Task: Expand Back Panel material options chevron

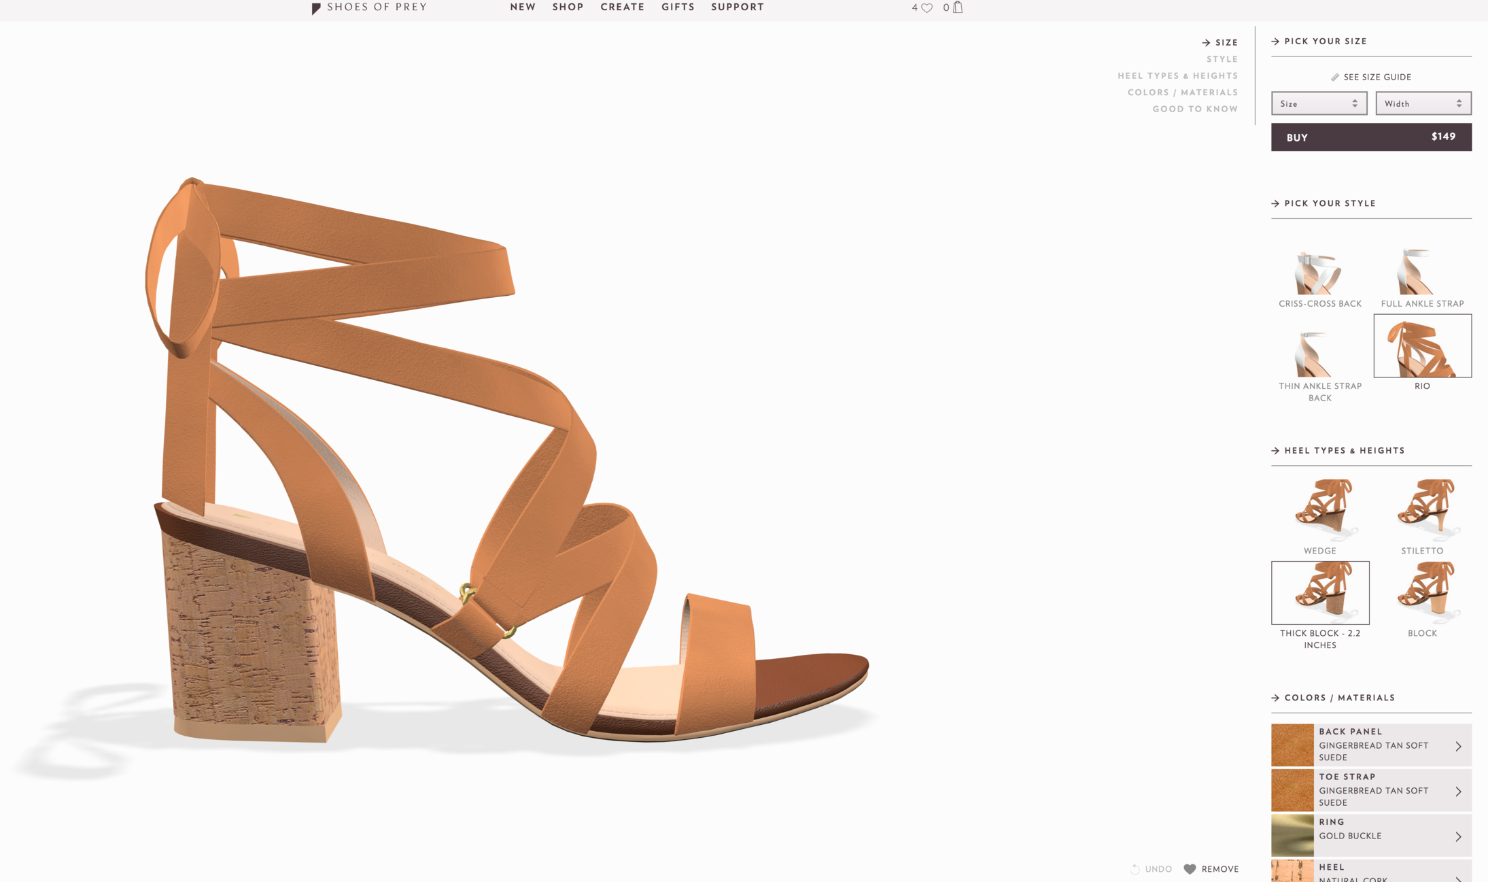Action: click(1458, 746)
